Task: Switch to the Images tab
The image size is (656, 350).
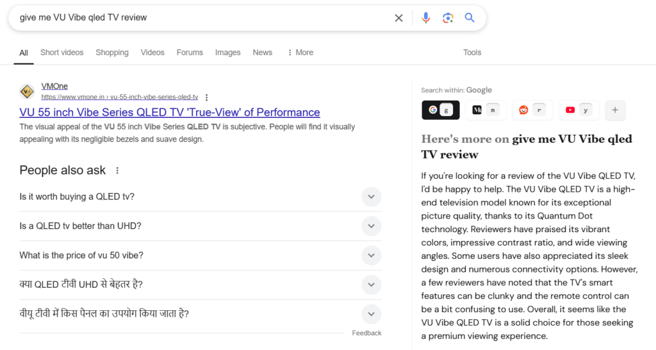Action: click(227, 53)
